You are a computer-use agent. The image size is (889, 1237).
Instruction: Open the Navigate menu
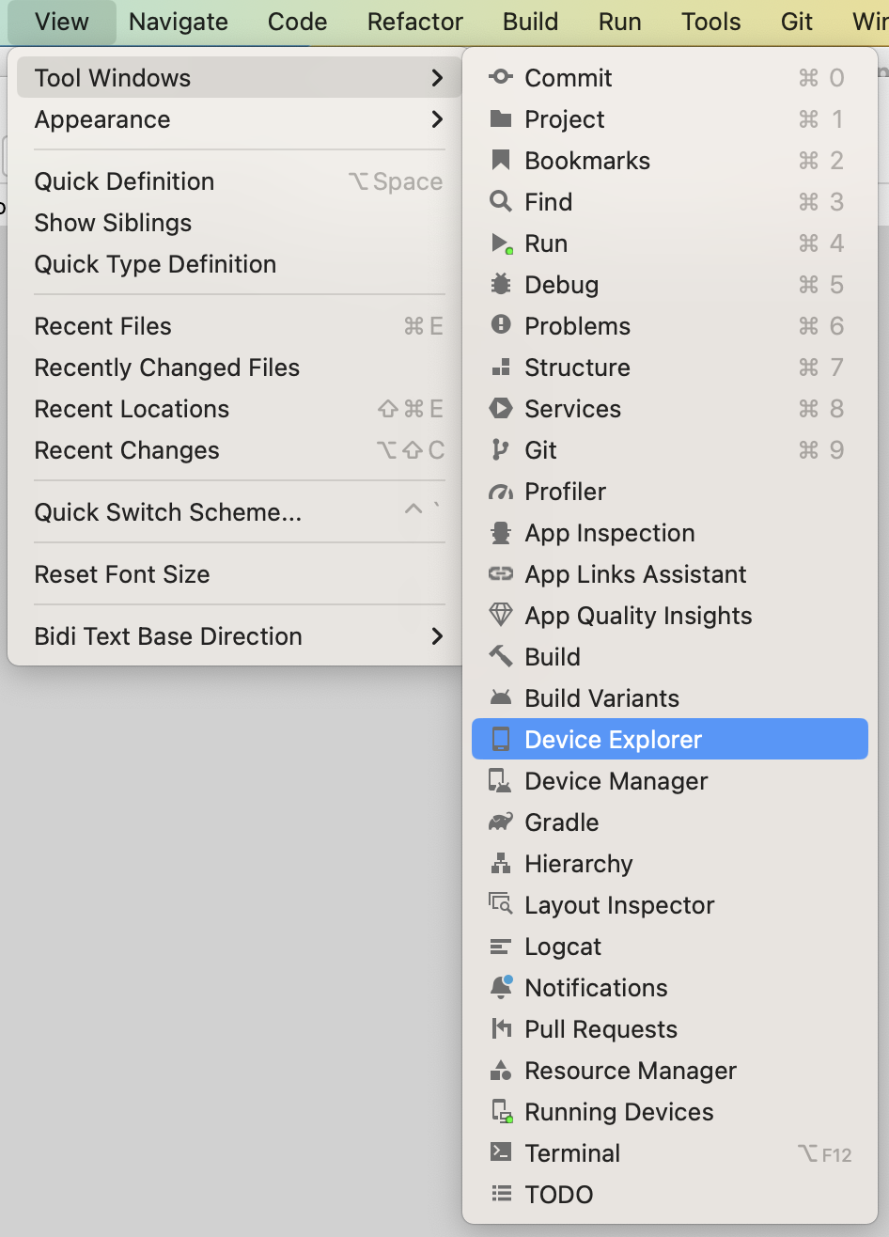coord(179,22)
